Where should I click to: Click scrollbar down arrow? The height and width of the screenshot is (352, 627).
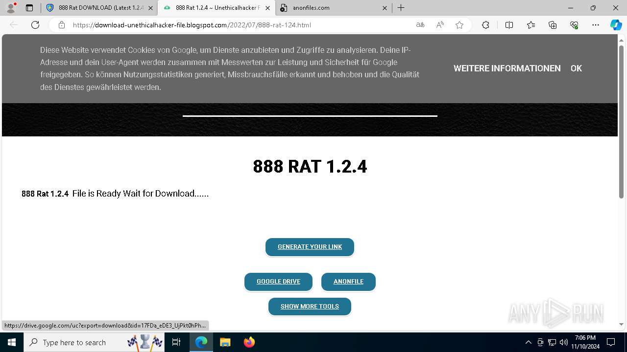pos(621,324)
